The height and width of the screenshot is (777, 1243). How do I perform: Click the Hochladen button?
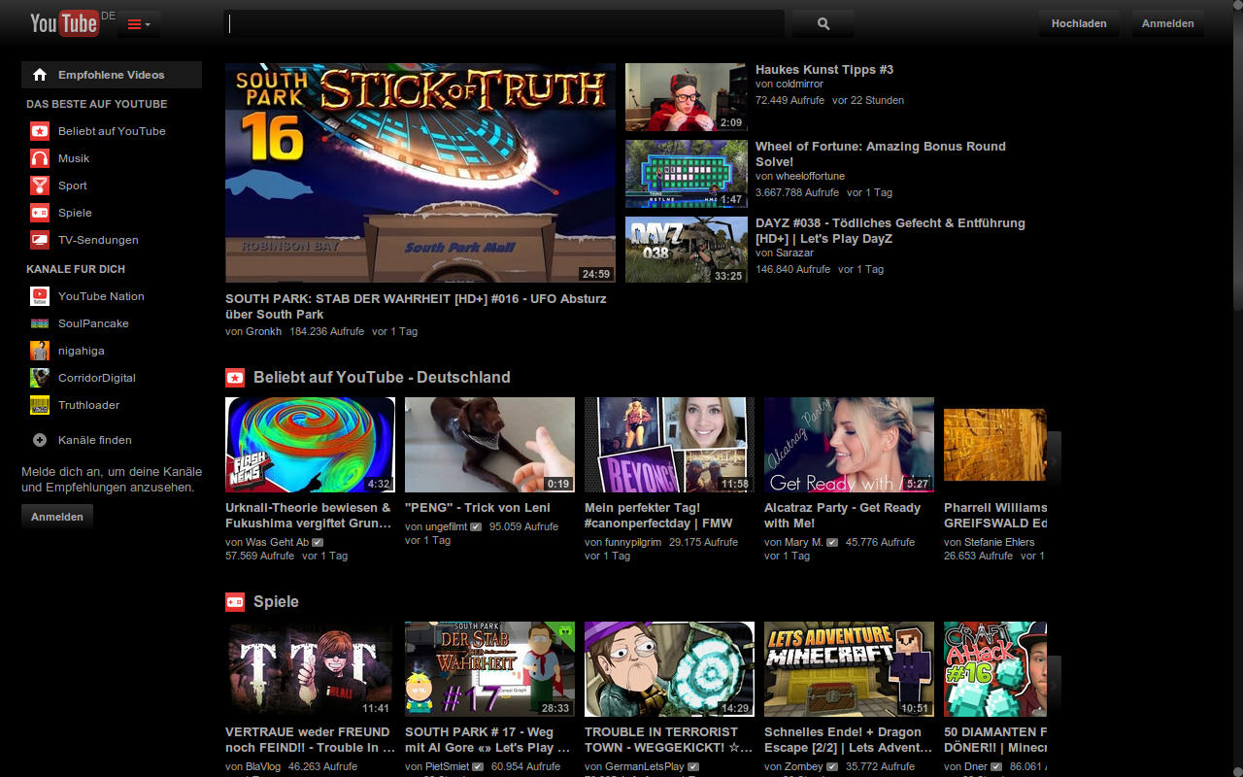click(1079, 23)
